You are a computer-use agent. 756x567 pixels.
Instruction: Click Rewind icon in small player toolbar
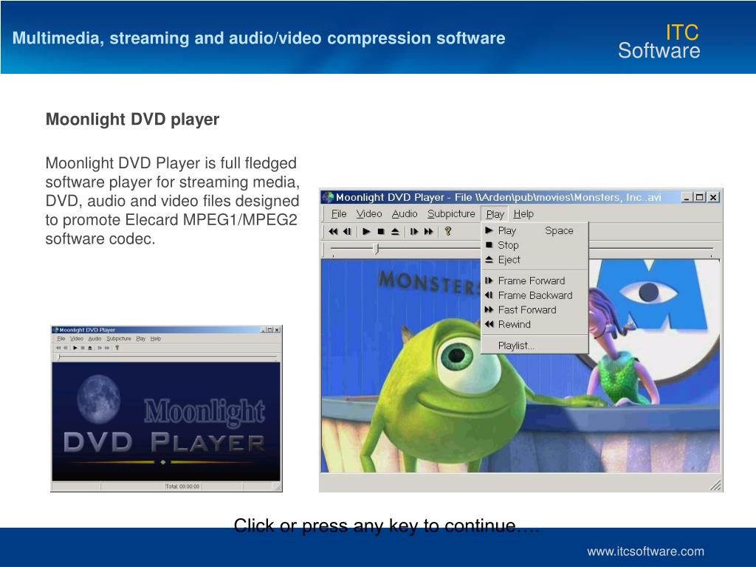point(58,348)
